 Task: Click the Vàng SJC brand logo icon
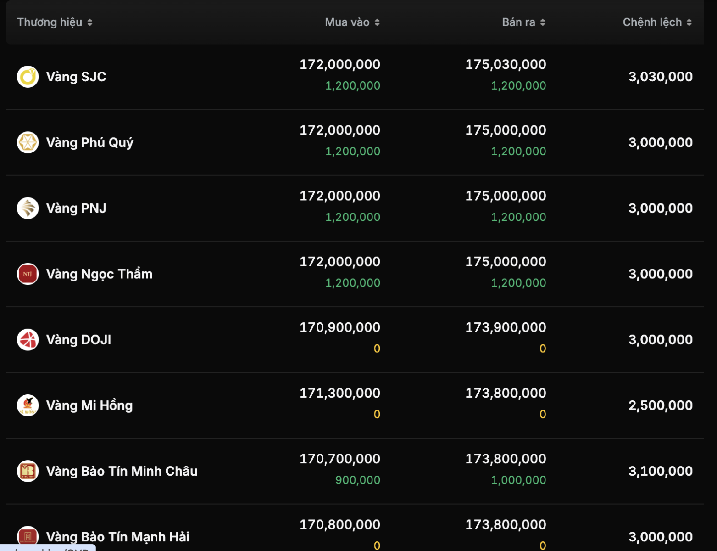coord(28,77)
